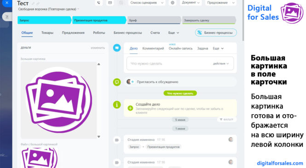This screenshot has height=168, width=306.
Task: Select the Задача timeline tab
Action: (x=202, y=48)
